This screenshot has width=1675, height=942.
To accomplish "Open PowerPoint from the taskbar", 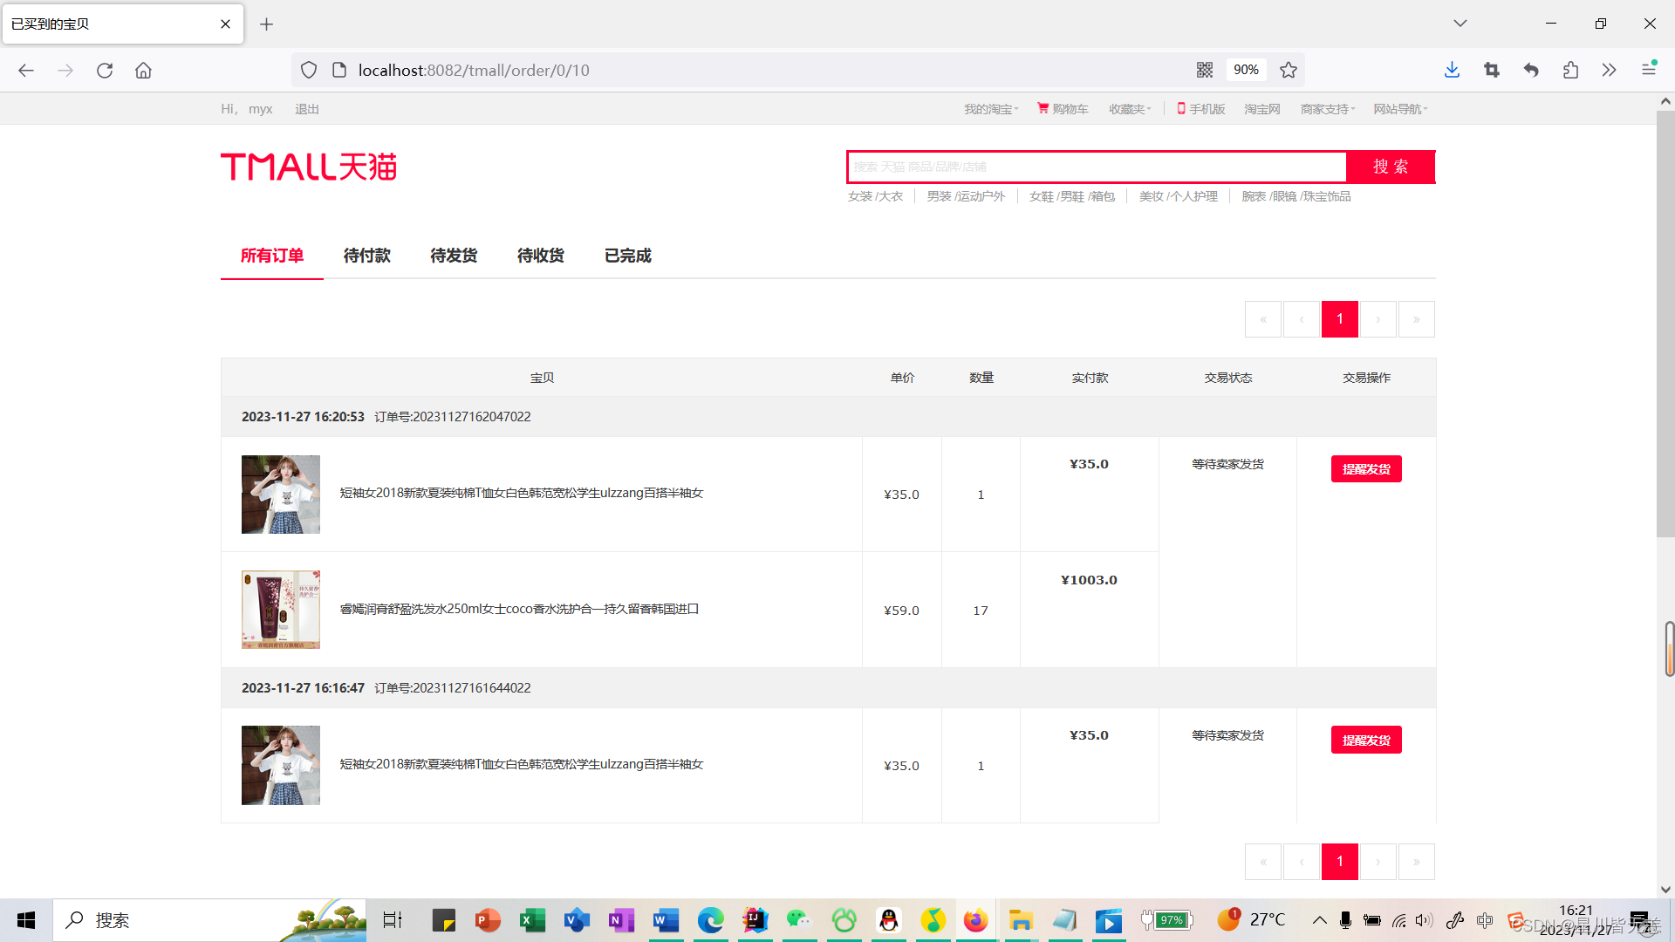I will point(488,920).
